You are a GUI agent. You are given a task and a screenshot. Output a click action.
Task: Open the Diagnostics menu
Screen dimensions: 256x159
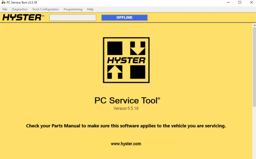point(20,9)
